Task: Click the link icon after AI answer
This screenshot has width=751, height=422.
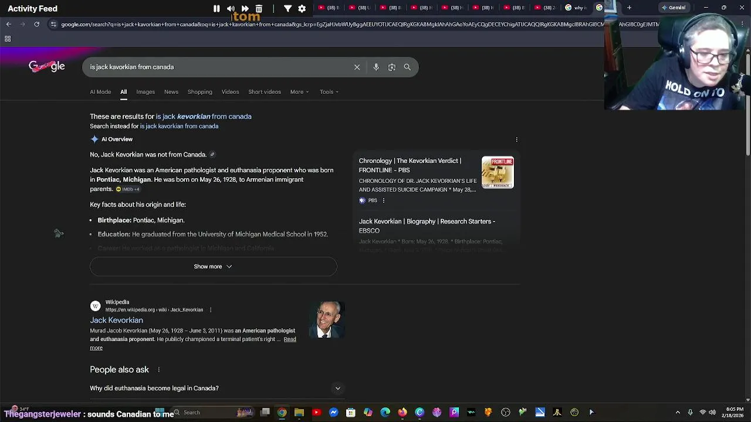Action: pyautogui.click(x=212, y=155)
